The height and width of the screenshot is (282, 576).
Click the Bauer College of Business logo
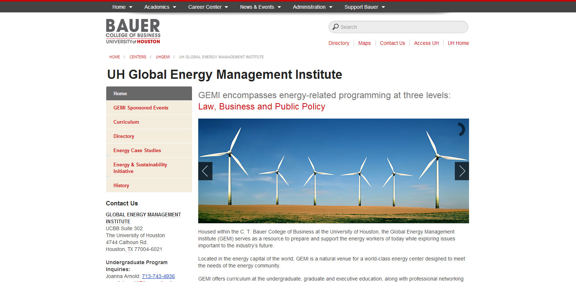coord(133,31)
